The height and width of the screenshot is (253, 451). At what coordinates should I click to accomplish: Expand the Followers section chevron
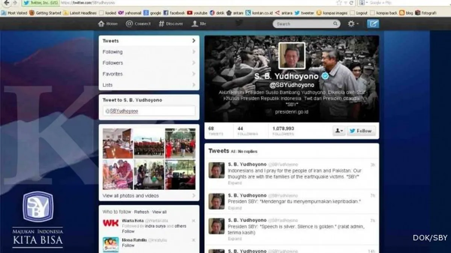point(194,63)
